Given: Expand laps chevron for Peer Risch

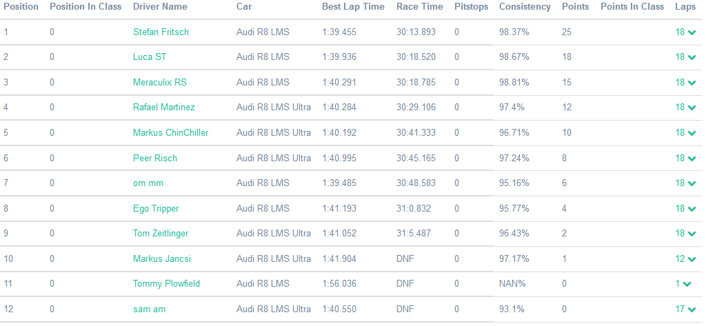Looking at the screenshot, I should 692,159.
